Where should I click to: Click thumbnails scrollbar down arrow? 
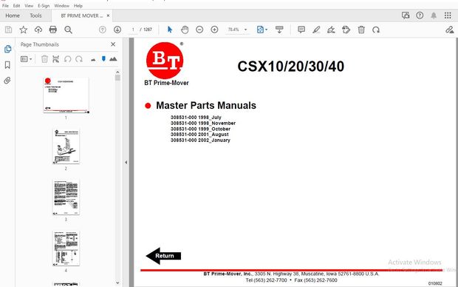[117, 283]
